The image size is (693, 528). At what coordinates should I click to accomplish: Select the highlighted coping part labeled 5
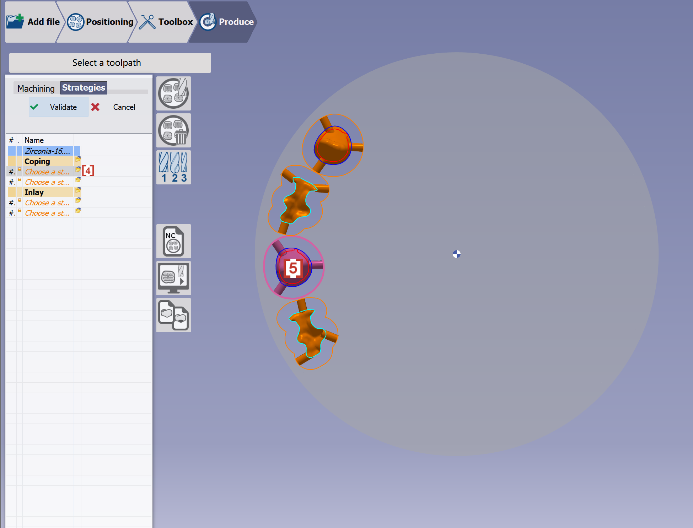294,268
